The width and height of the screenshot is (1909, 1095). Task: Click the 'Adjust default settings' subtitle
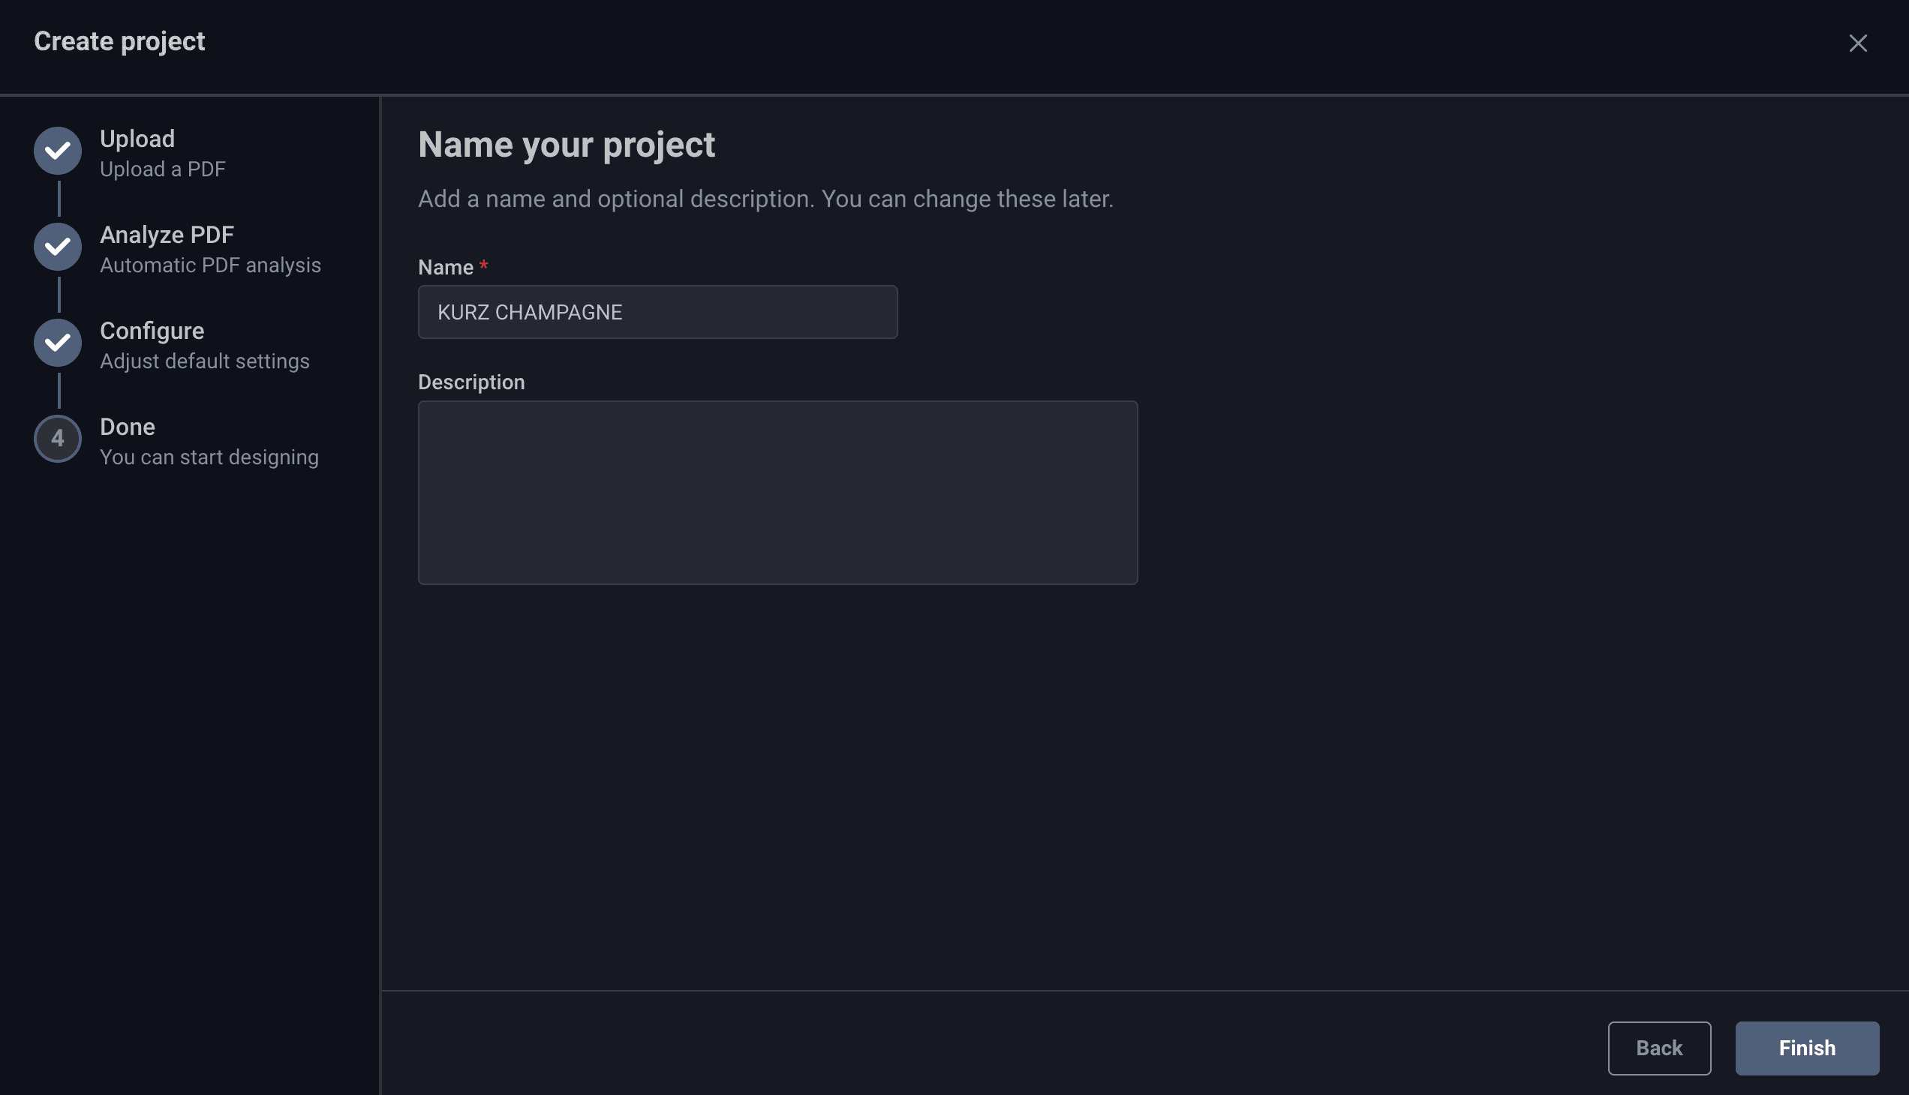tap(205, 361)
